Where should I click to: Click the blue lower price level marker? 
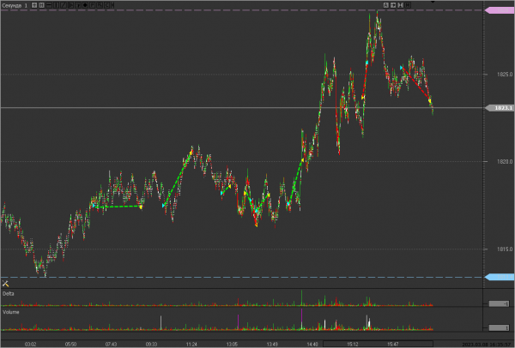pos(500,277)
